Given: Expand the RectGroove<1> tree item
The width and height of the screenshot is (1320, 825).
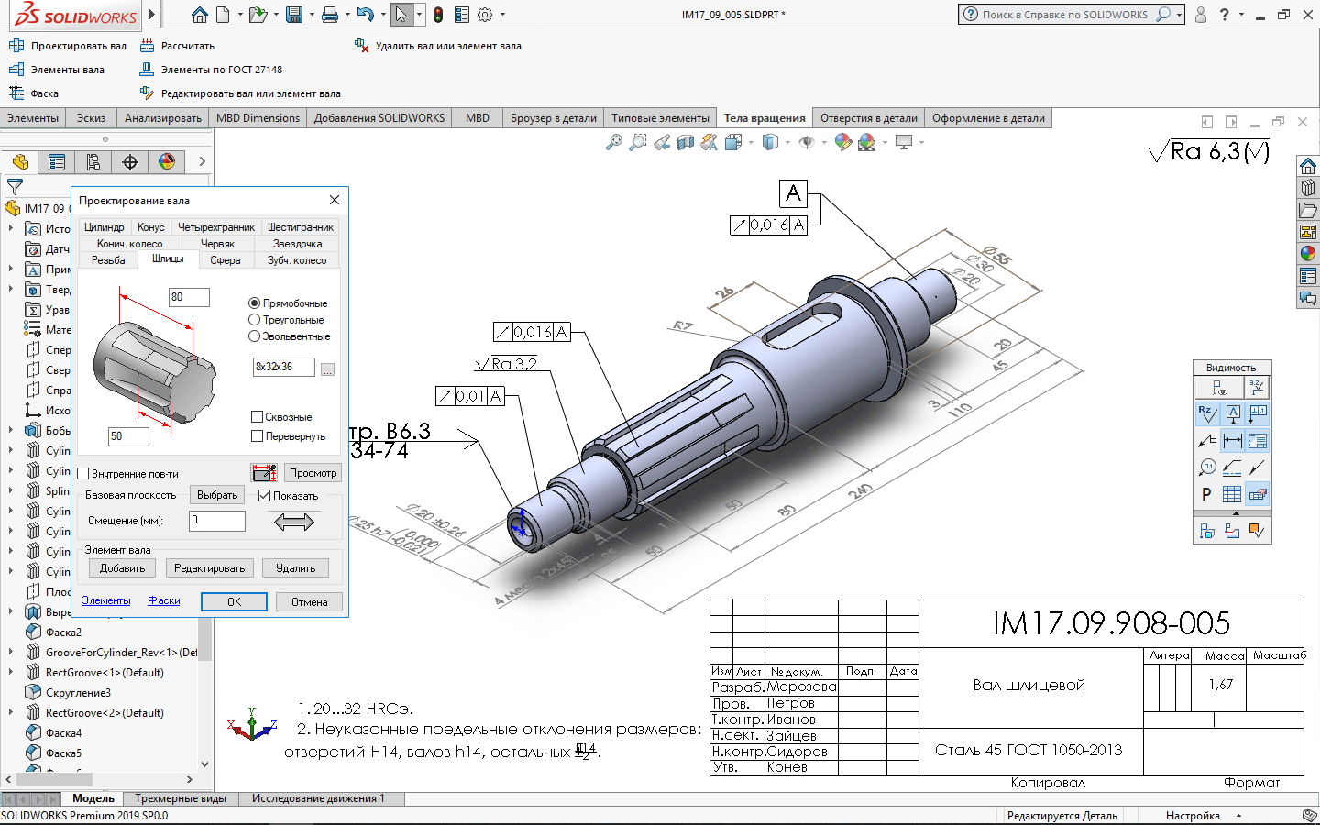Looking at the screenshot, I should coord(10,673).
